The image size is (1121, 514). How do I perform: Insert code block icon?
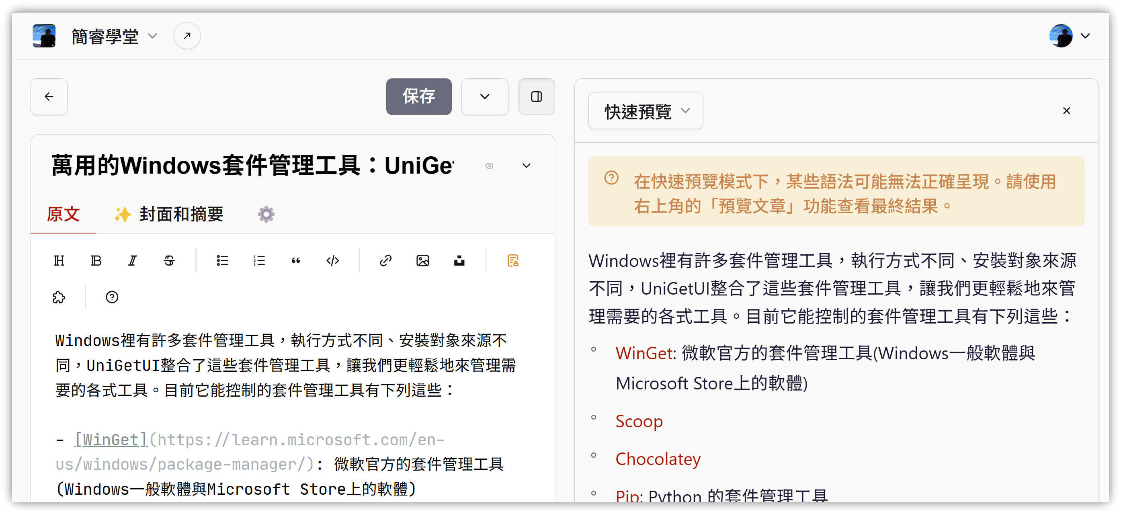[x=332, y=261]
